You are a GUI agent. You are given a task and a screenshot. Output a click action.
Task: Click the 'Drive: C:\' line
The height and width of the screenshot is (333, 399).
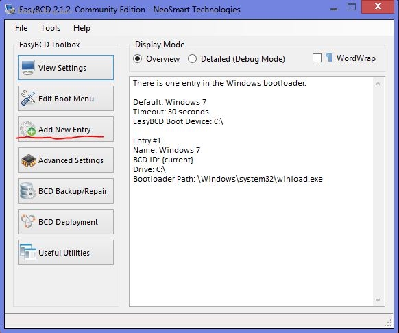(x=149, y=169)
